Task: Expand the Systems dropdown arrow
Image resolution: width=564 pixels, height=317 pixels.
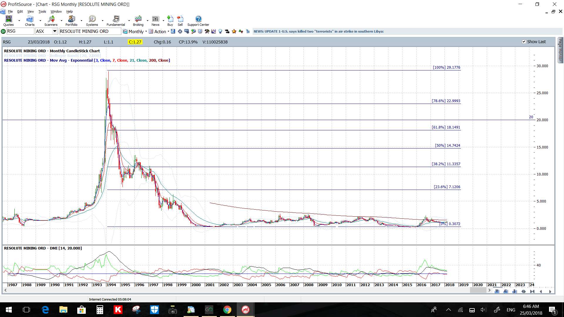Action: point(103,21)
